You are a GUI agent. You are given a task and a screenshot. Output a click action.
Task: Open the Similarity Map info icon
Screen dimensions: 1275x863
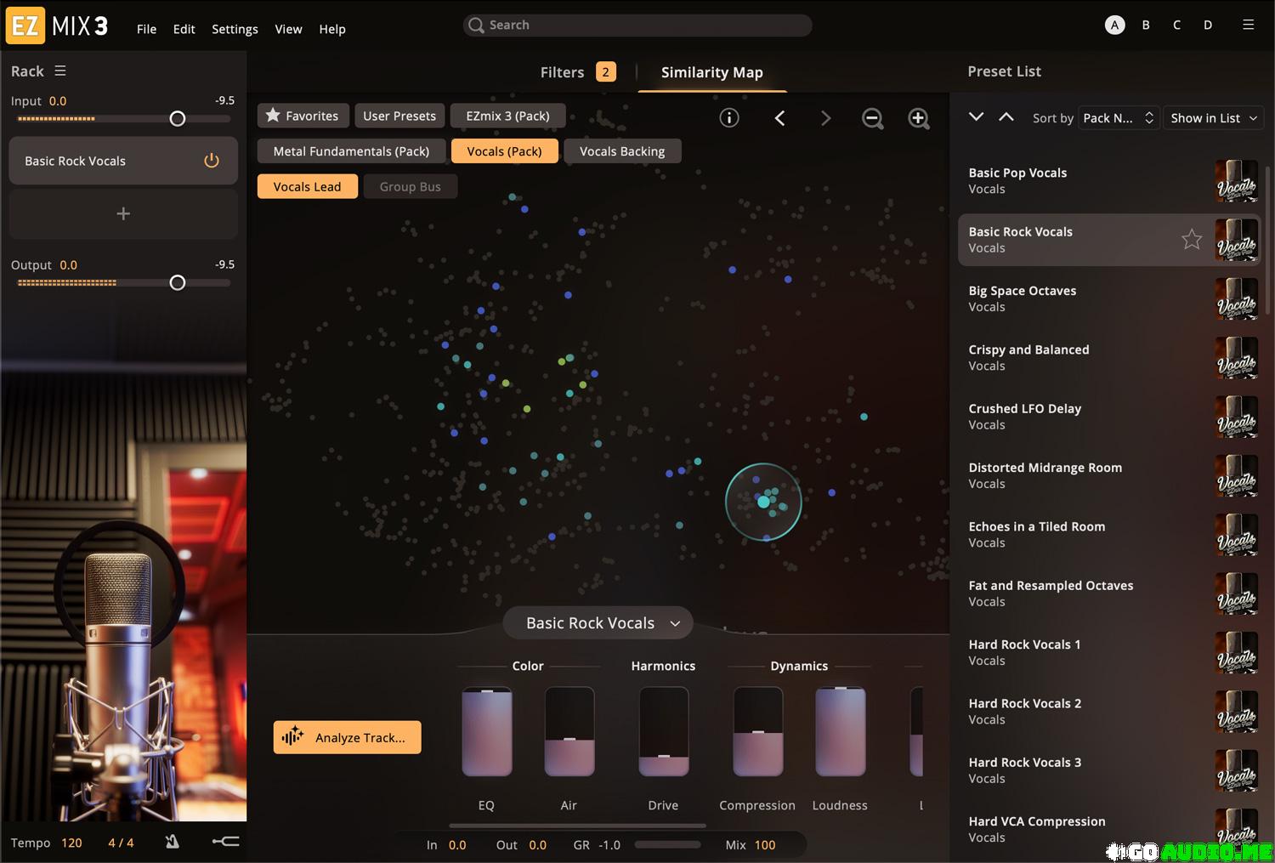(729, 118)
